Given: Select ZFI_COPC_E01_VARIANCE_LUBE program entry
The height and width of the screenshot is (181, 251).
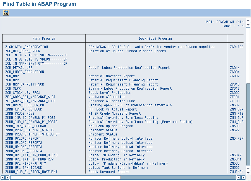Looking at the screenshot, I should point(30,101).
